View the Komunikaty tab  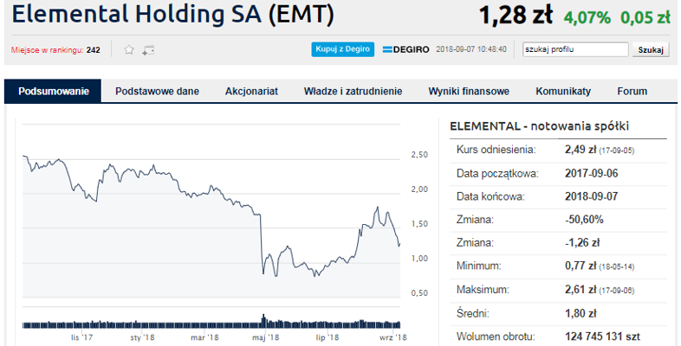coord(563,91)
